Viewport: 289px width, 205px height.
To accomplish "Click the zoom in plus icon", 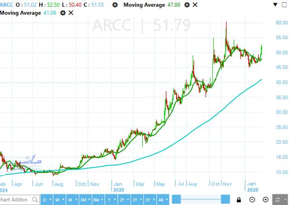I will (266, 200).
